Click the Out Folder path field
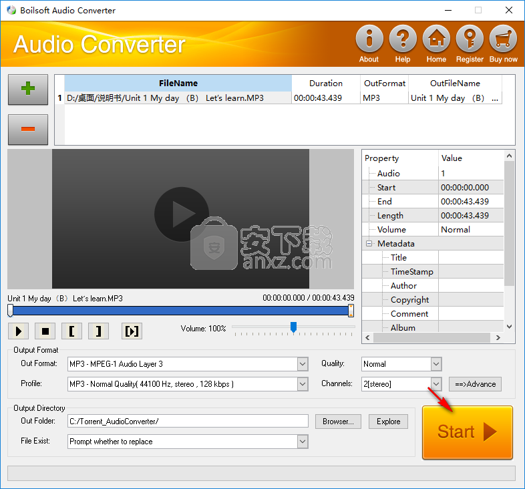Image resolution: width=525 pixels, height=489 pixels. point(188,422)
